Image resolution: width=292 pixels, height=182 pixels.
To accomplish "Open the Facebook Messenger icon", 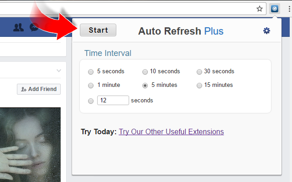I will click(34, 27).
